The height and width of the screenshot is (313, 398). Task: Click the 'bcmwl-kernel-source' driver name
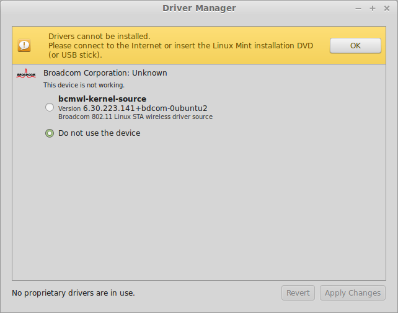(x=102, y=99)
